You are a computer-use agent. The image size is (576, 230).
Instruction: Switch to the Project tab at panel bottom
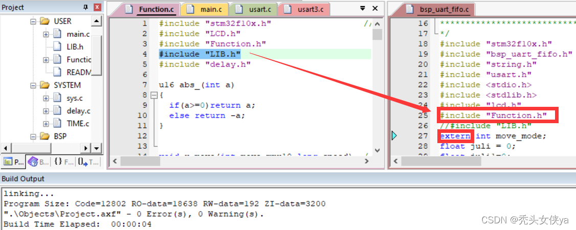click(13, 162)
